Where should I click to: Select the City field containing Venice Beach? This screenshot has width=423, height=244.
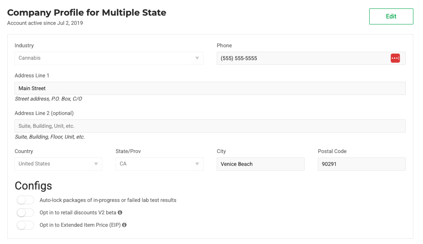pyautogui.click(x=260, y=164)
